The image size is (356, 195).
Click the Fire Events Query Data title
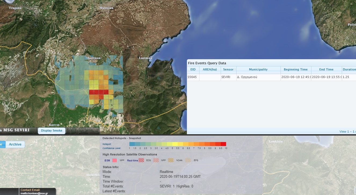207,63
